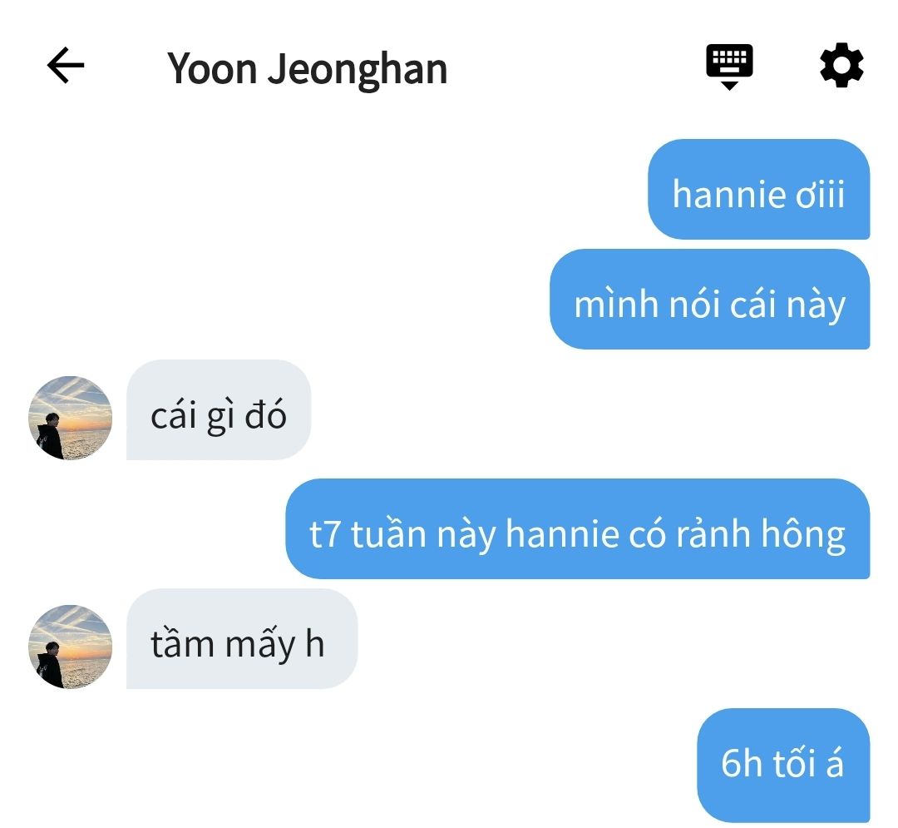Select the "t7 tuần này hannie có rảnh hông" bubble

pyautogui.click(x=577, y=529)
